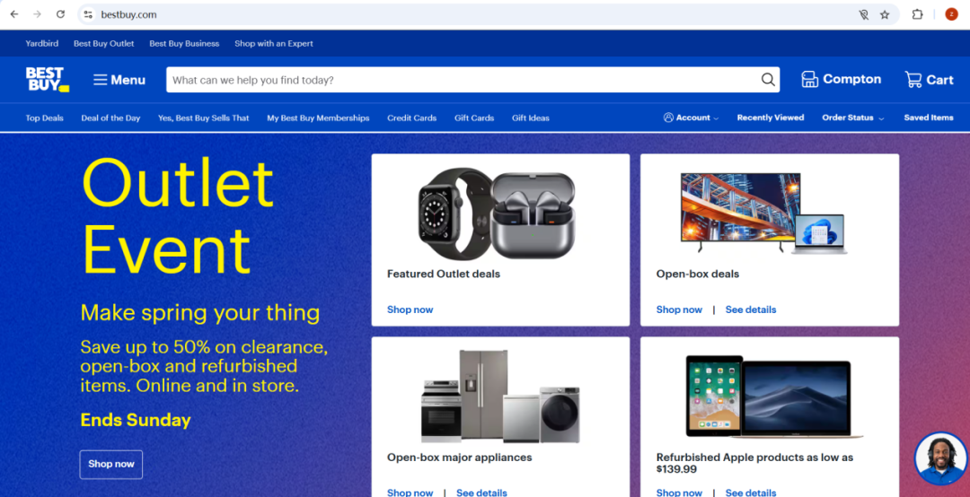Image resolution: width=970 pixels, height=497 pixels.
Task: Bookmark this page with the star icon
Action: click(885, 14)
